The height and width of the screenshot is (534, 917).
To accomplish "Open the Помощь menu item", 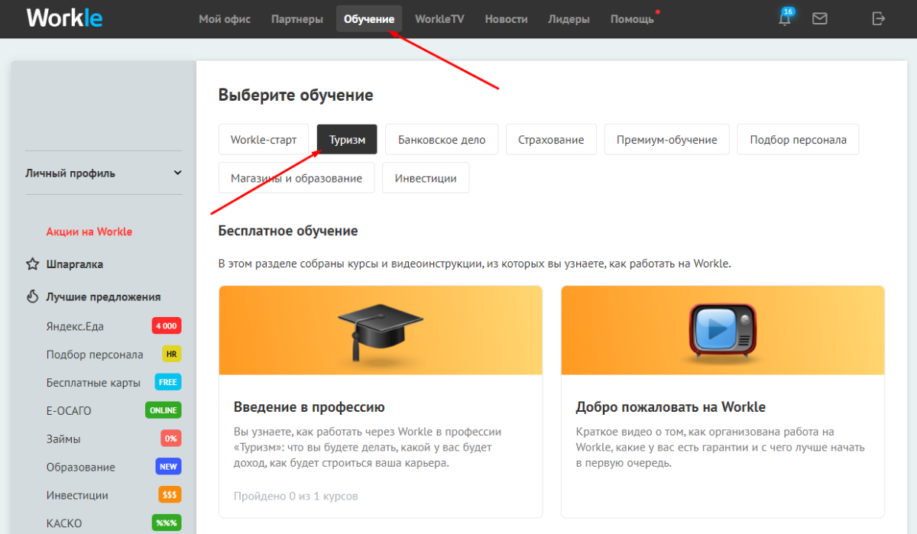I will (631, 18).
